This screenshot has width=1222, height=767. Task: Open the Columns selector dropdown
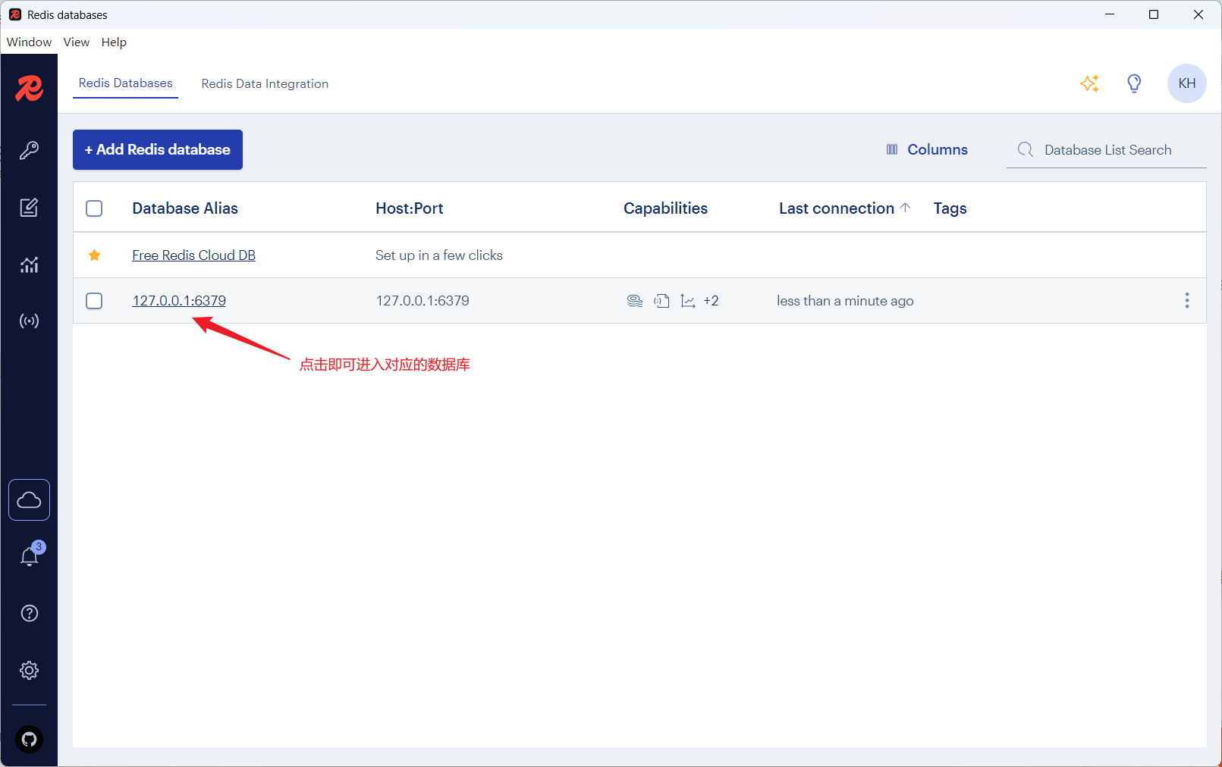point(927,149)
